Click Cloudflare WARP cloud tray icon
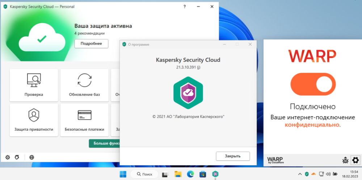 [x=313, y=174]
